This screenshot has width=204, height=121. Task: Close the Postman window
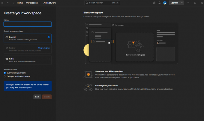coord(202,3)
